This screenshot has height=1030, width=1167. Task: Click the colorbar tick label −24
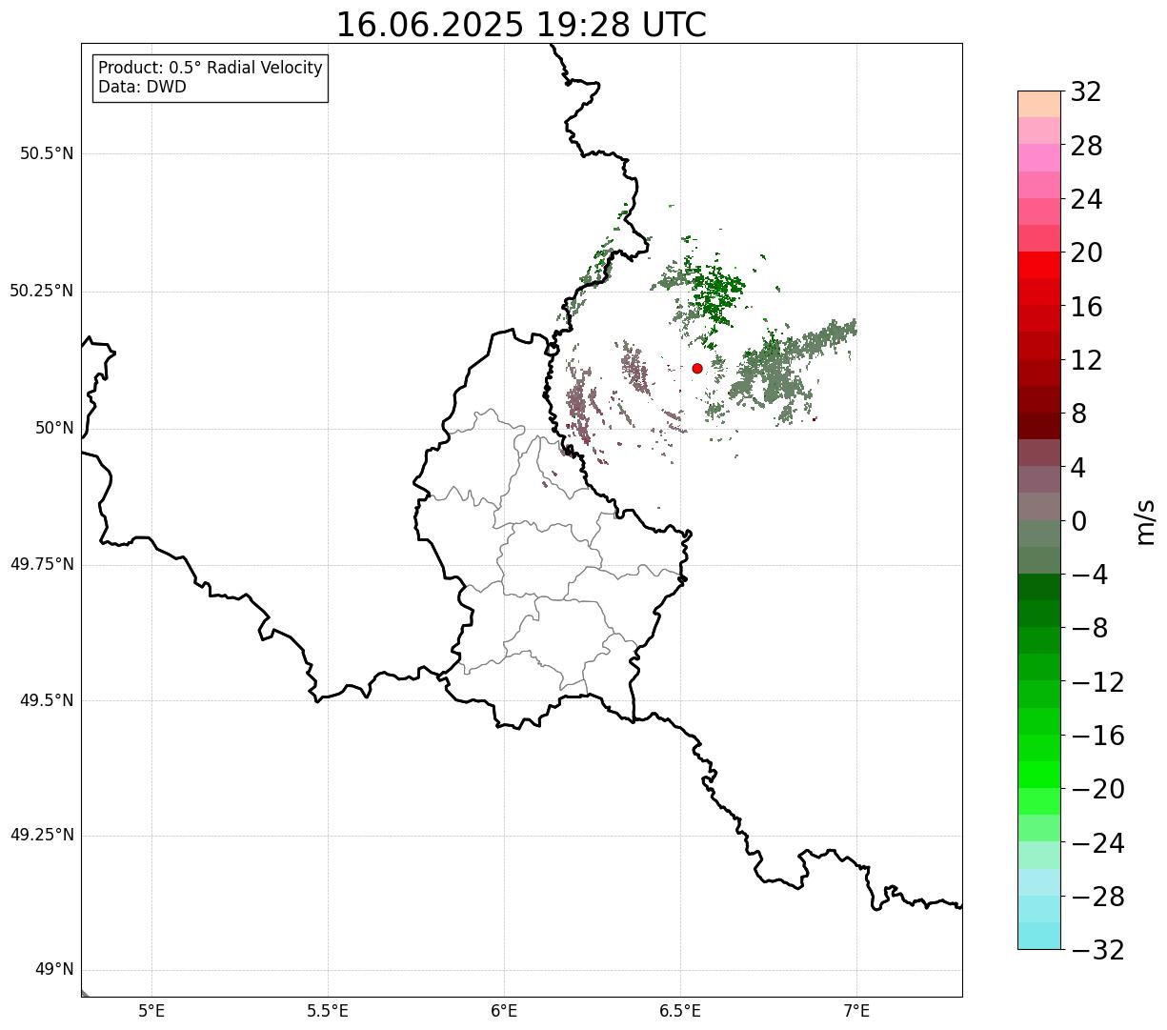[x=1097, y=843]
